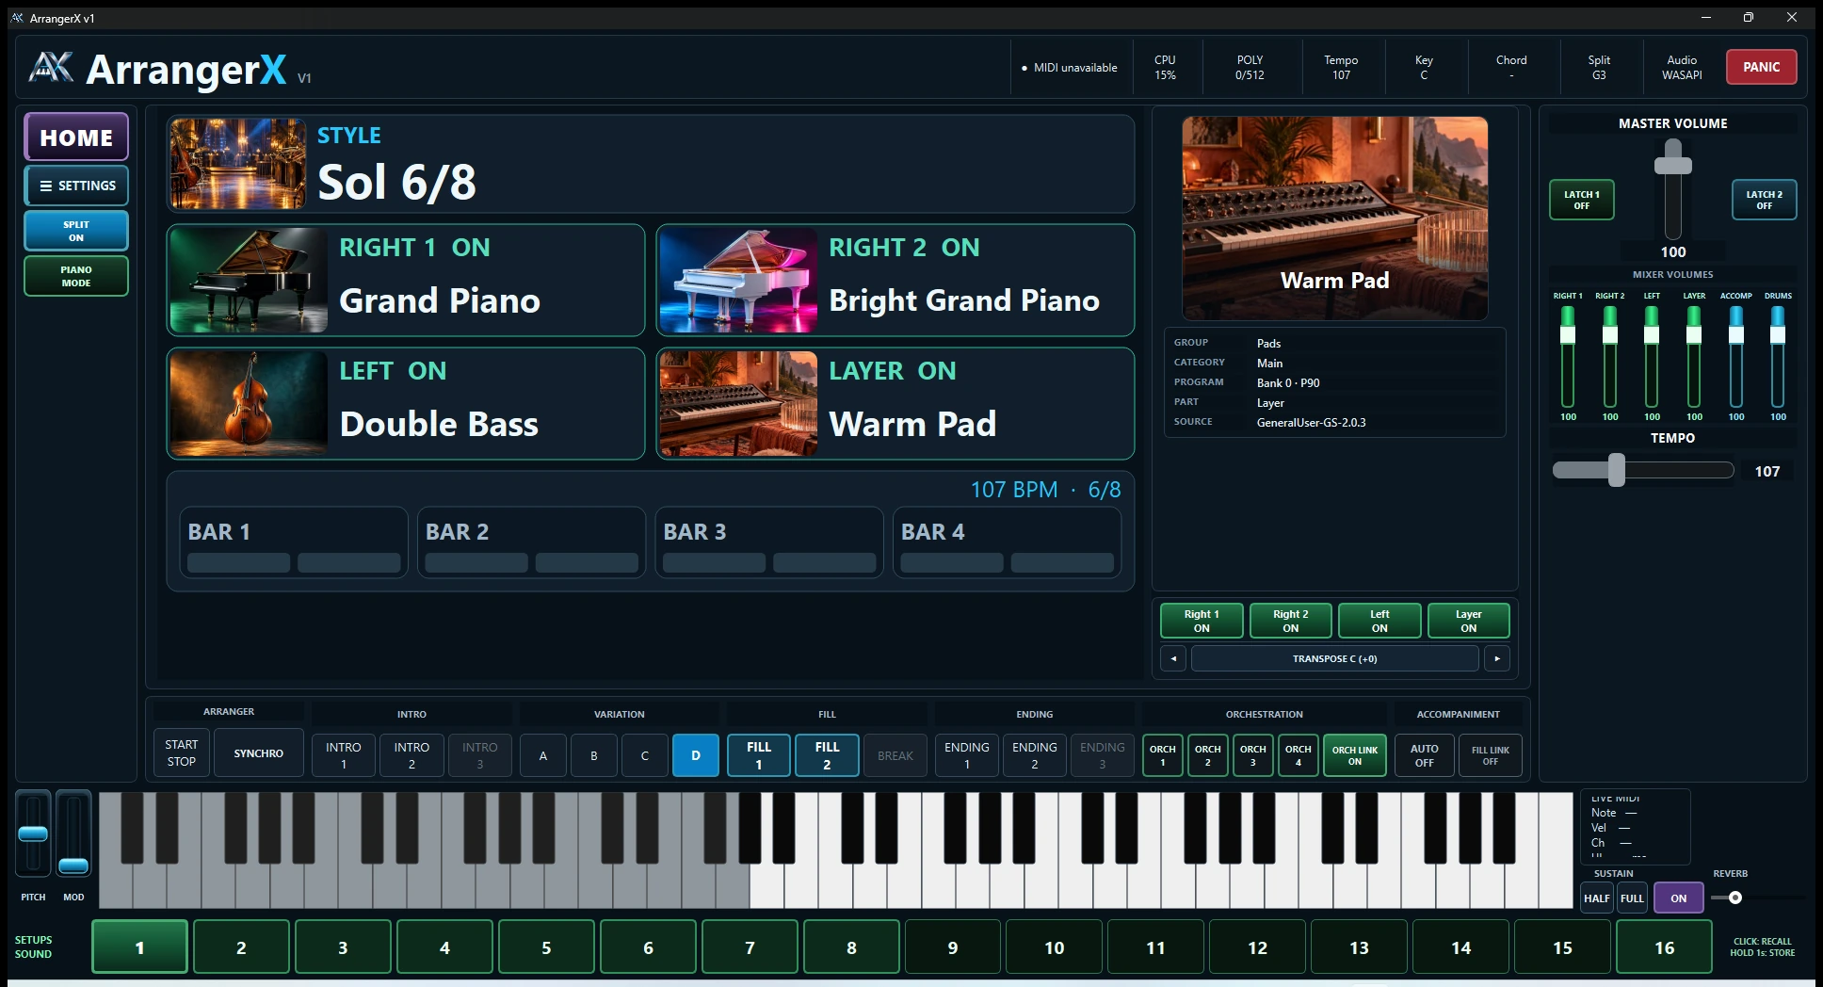The height and width of the screenshot is (987, 1823).
Task: Click the transpose left arrow
Action: point(1173,658)
